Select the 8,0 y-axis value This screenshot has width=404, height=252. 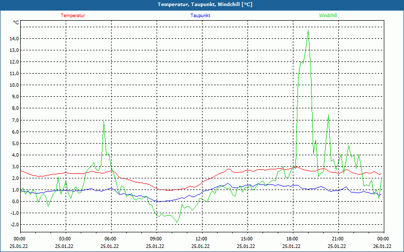pos(15,108)
